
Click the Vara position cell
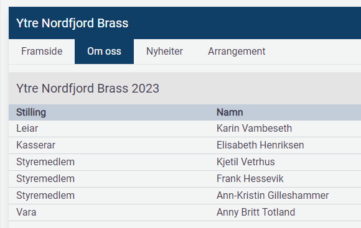(26, 212)
